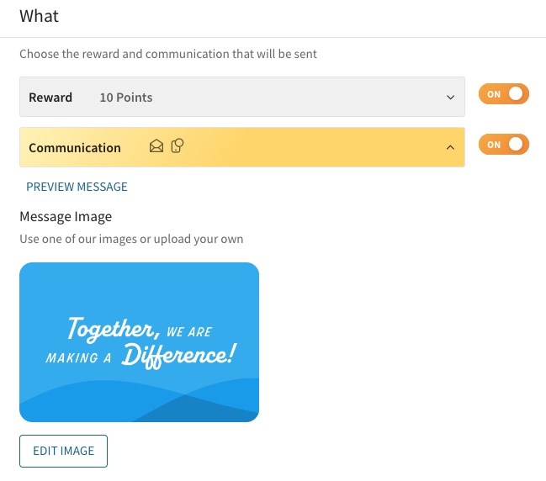Disable the Communication ON toggle
Image resolution: width=546 pixels, height=481 pixels.
pos(504,145)
